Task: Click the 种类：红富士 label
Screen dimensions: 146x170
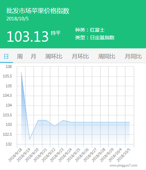Action: coord(90,30)
